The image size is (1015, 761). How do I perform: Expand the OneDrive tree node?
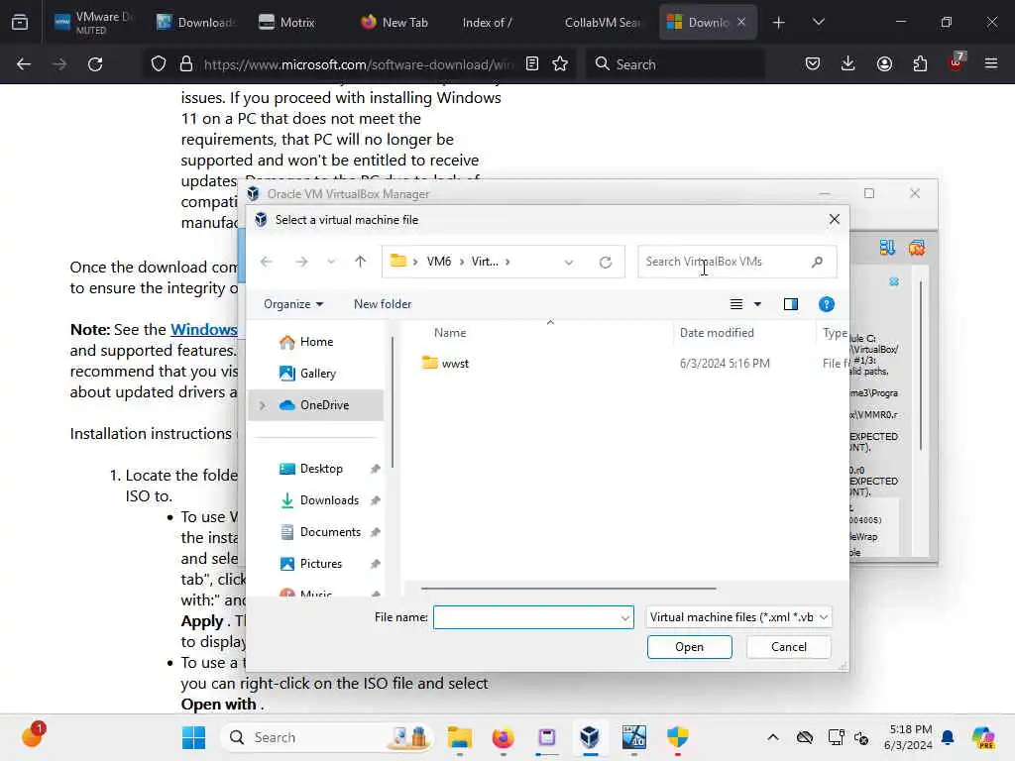pyautogui.click(x=262, y=405)
